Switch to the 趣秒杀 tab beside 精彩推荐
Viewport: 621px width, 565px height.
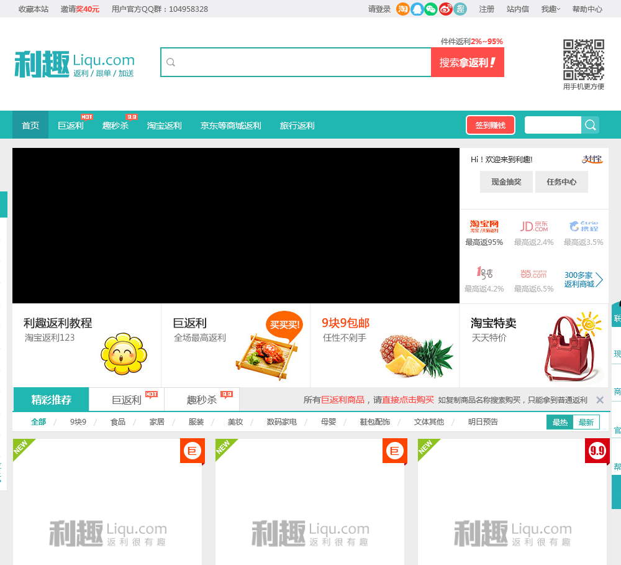(x=202, y=400)
